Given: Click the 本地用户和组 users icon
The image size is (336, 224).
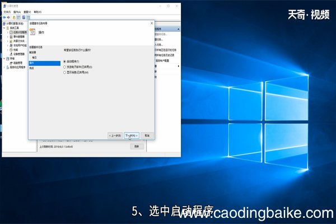Looking at the screenshot, I should [x=11, y=45].
